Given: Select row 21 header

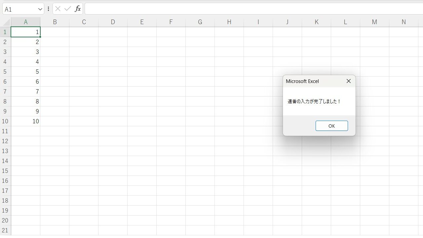Looking at the screenshot, I should pyautogui.click(x=5, y=230).
